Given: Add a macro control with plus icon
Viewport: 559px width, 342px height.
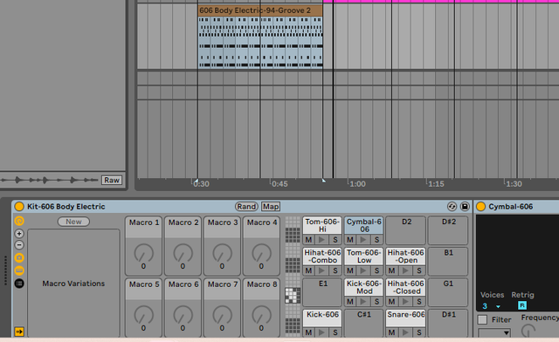Looking at the screenshot, I should [19, 234].
